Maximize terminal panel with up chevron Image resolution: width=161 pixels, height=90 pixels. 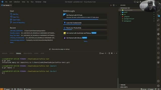(114, 53)
